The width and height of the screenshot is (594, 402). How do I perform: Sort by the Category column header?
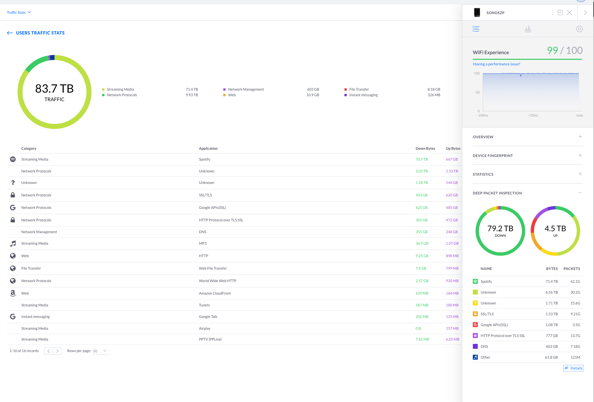(29, 148)
